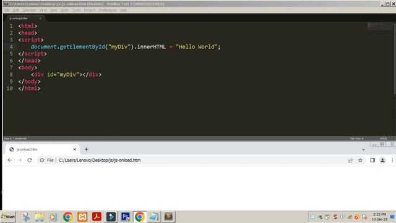Close the js-onload.htm Sublime tab

[x=40, y=18]
